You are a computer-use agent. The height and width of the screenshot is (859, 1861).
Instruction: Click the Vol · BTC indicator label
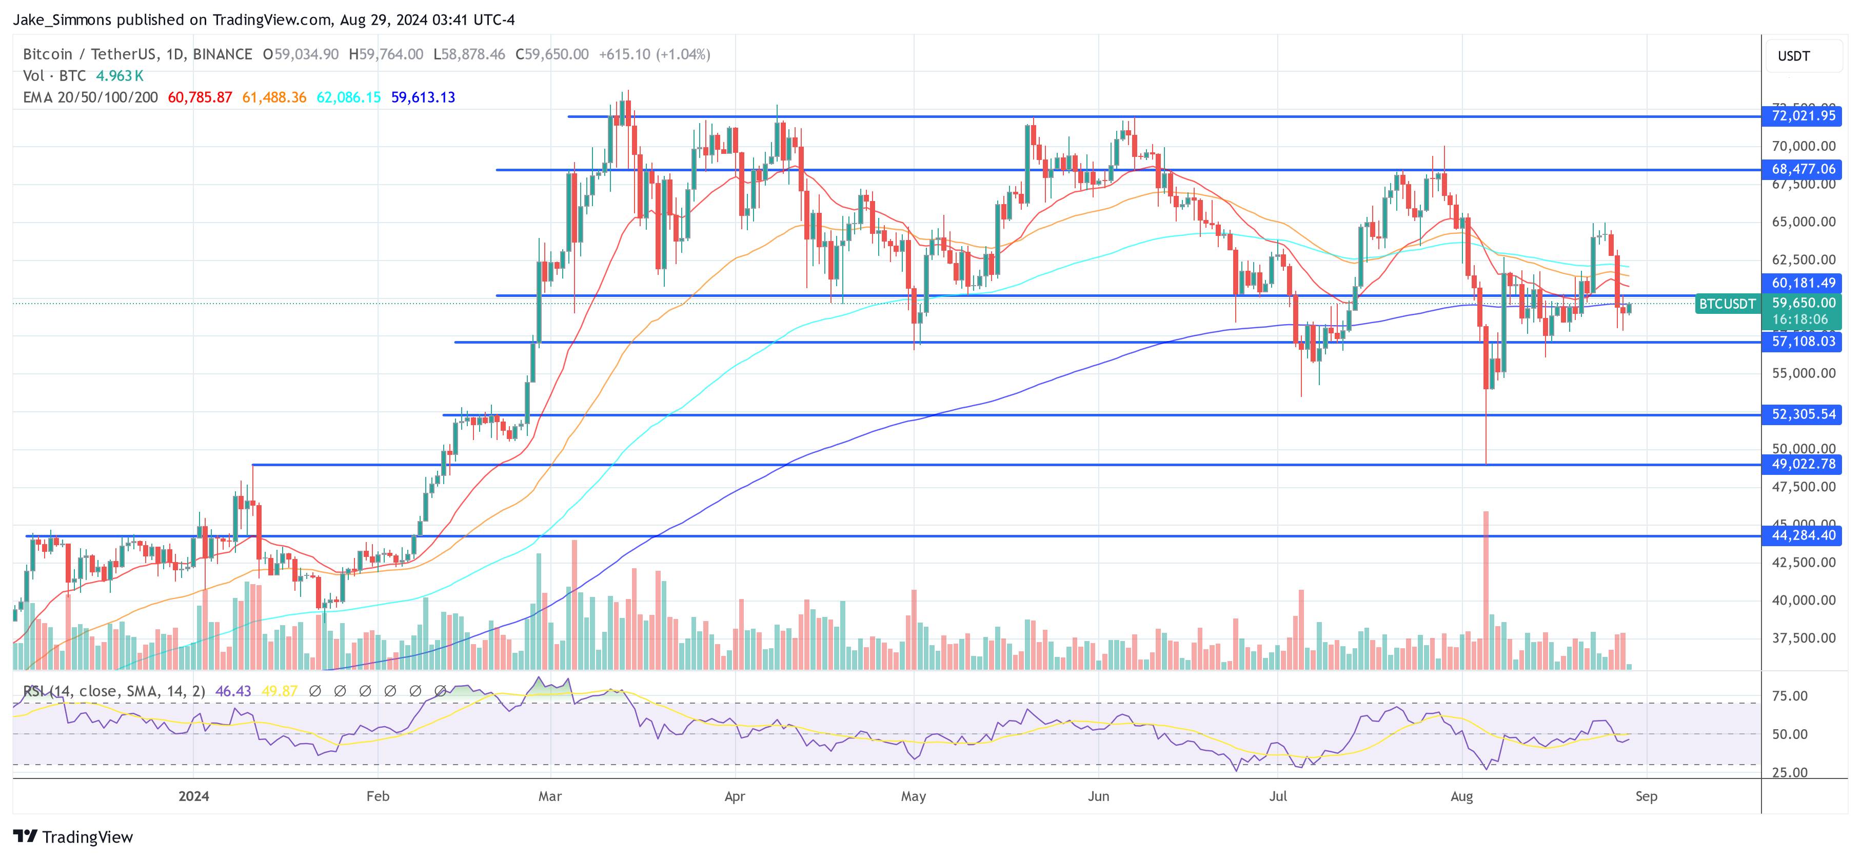pos(54,76)
